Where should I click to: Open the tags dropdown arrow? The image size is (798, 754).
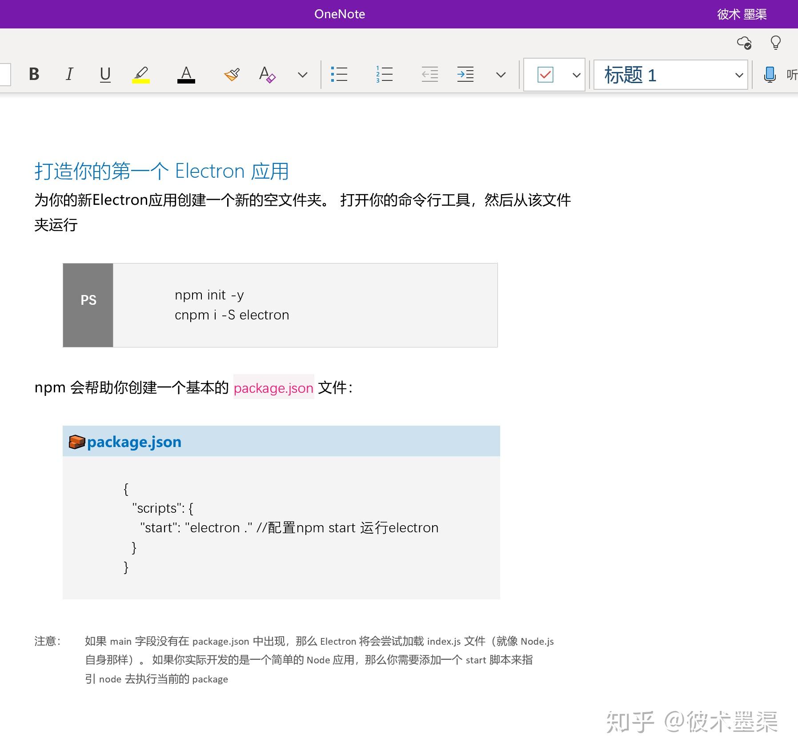point(576,75)
